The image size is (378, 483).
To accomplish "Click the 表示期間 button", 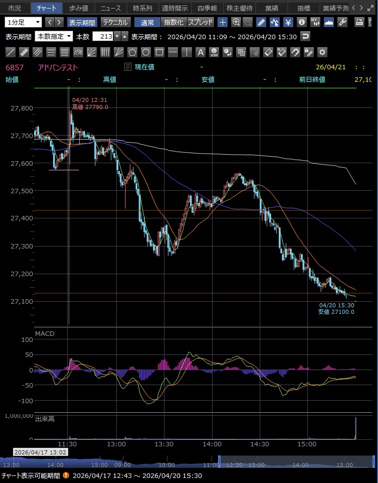I will 82,22.
